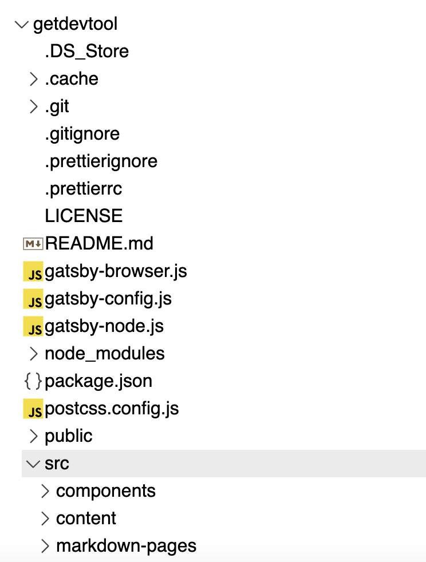Expand the components folder under src

pyautogui.click(x=45, y=490)
